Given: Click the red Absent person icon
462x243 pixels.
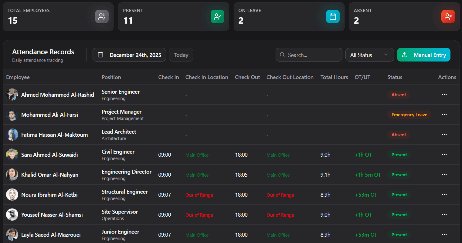Looking at the screenshot, I should (448, 17).
